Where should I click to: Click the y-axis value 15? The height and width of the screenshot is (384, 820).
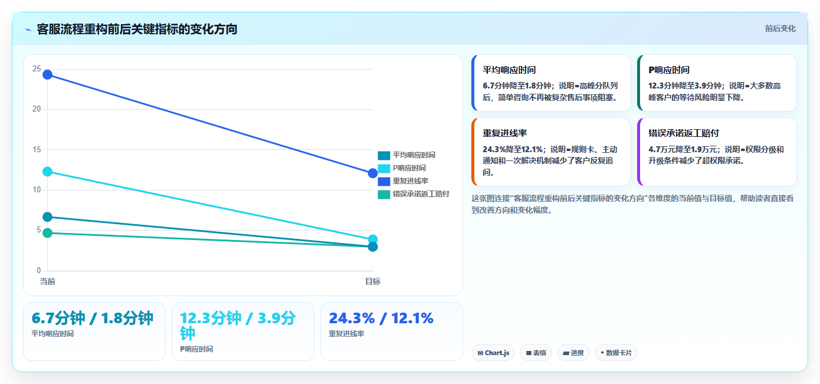pos(37,150)
